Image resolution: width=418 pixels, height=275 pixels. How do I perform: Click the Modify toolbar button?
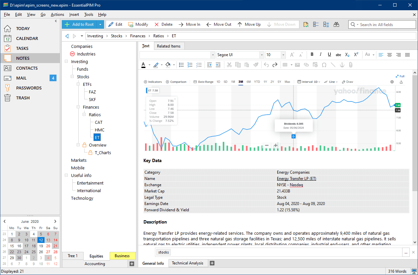coord(138,24)
